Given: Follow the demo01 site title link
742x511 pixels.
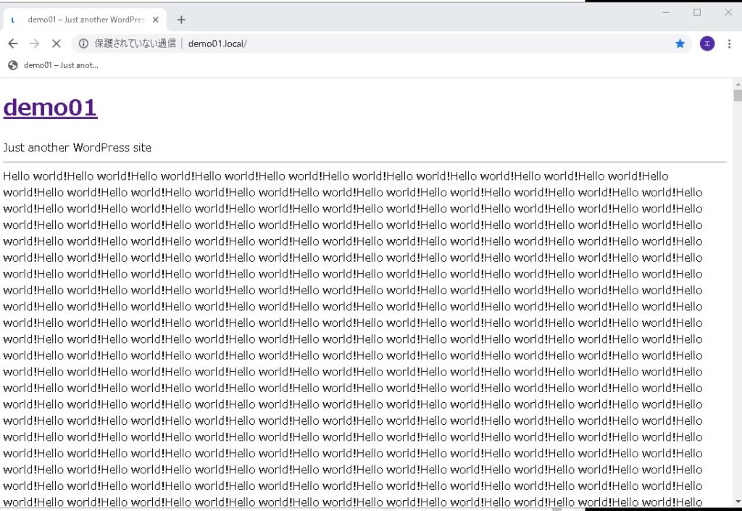Looking at the screenshot, I should (50, 107).
